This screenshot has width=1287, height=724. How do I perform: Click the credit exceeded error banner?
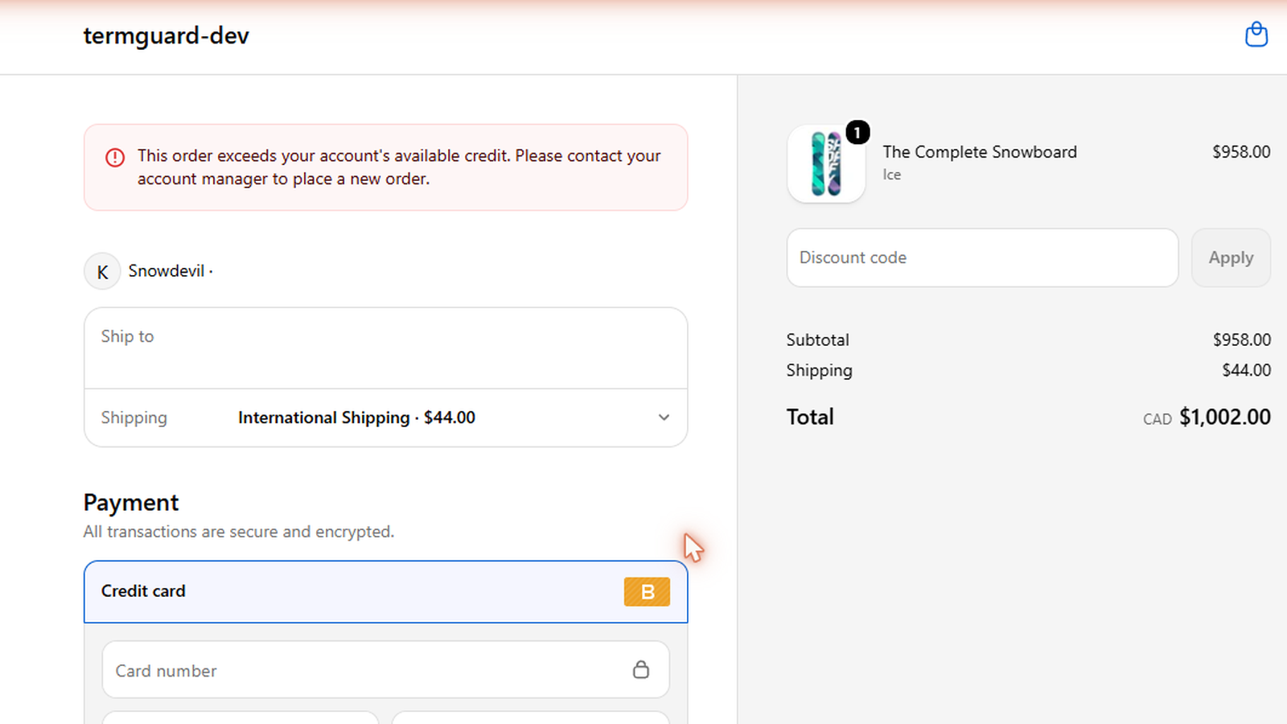(385, 167)
